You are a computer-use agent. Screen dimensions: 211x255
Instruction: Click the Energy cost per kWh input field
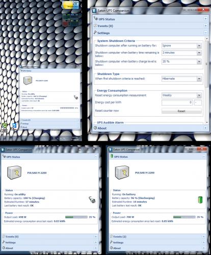click(x=177, y=103)
